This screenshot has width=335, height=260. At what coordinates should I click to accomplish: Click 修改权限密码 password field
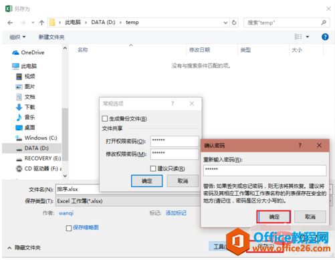[175, 154]
